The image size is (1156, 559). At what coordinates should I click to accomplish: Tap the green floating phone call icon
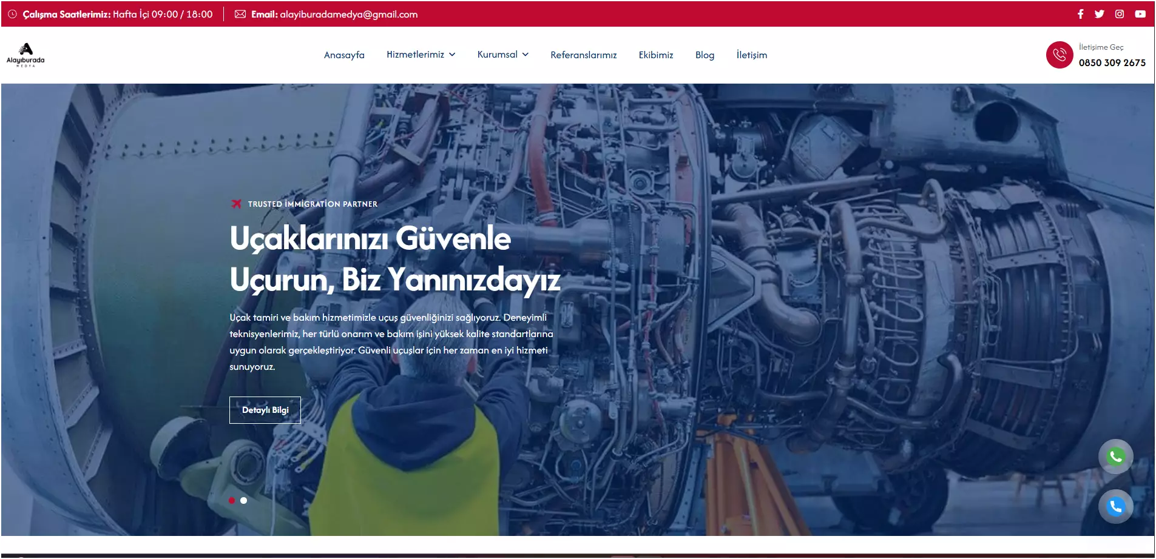[1115, 457]
